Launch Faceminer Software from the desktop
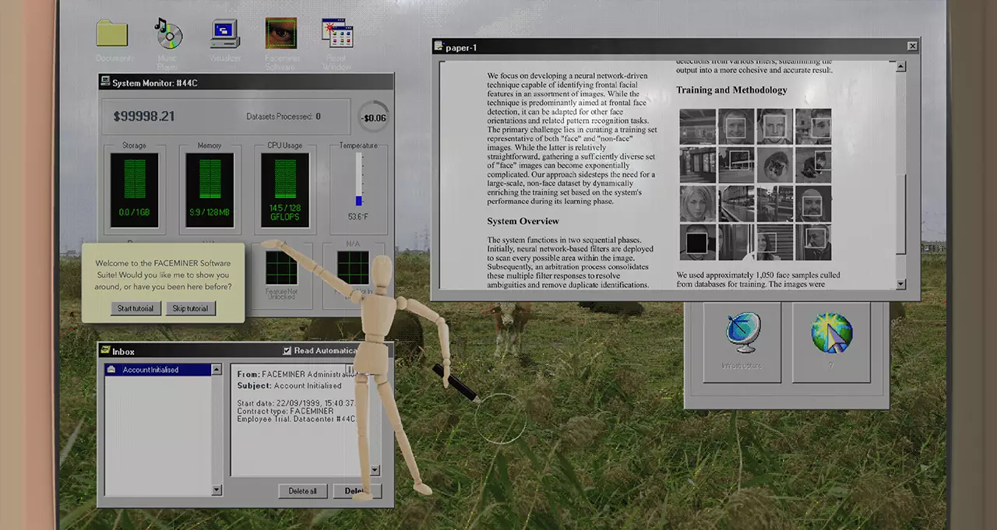The height and width of the screenshot is (530, 997). pyautogui.click(x=280, y=33)
